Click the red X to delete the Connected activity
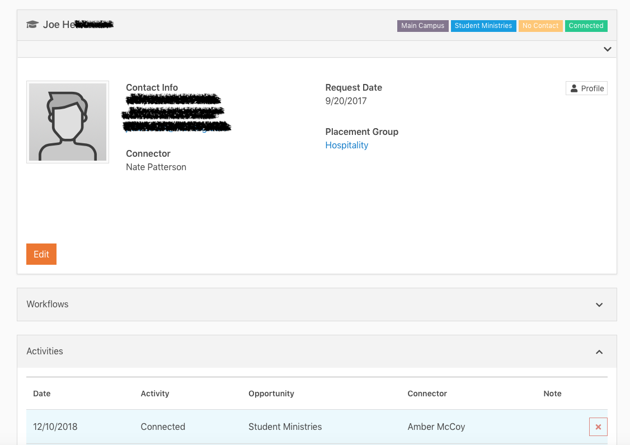 (598, 426)
